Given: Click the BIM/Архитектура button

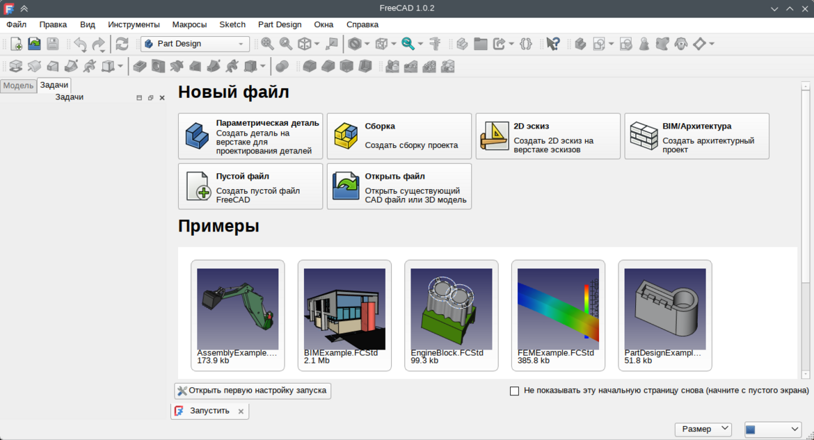Looking at the screenshot, I should (696, 136).
